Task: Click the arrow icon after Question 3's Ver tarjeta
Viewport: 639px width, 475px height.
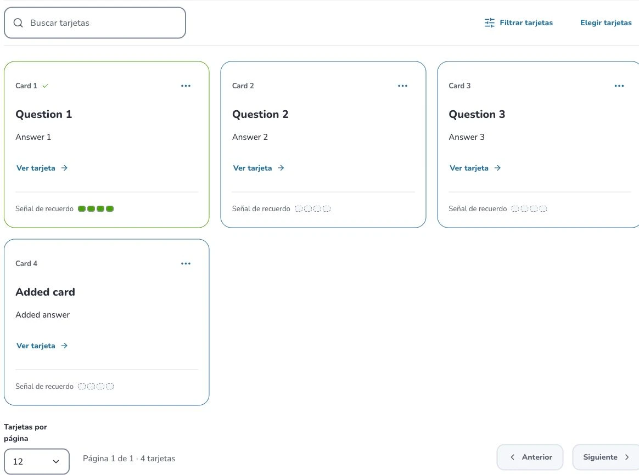Action: [x=497, y=168]
